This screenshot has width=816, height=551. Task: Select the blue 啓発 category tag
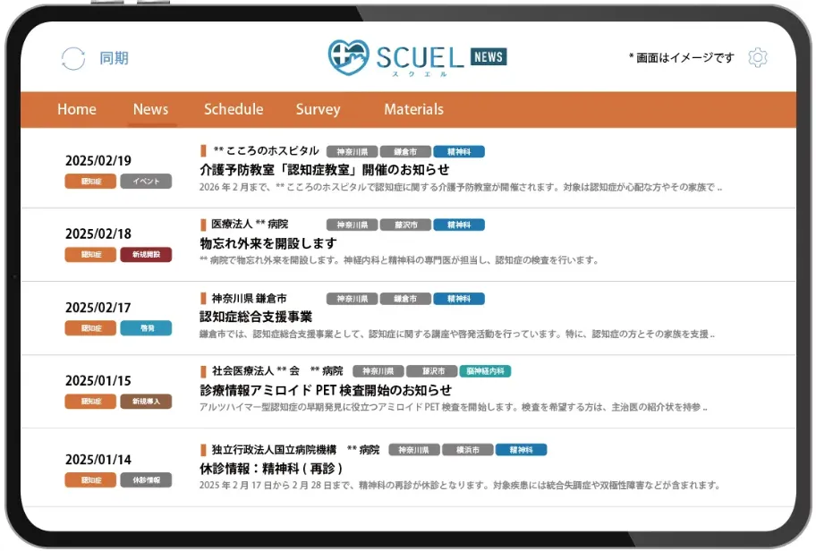pyautogui.click(x=146, y=328)
